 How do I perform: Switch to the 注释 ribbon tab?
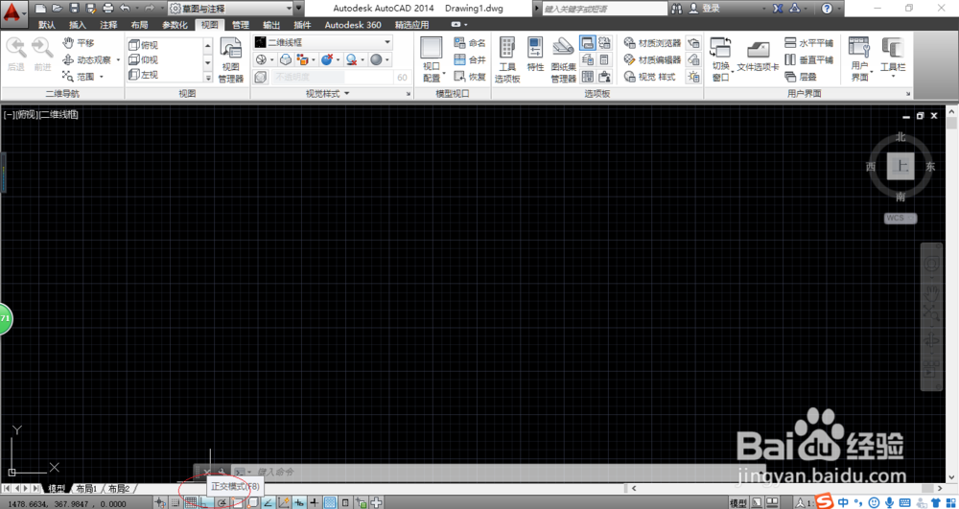[x=108, y=25]
